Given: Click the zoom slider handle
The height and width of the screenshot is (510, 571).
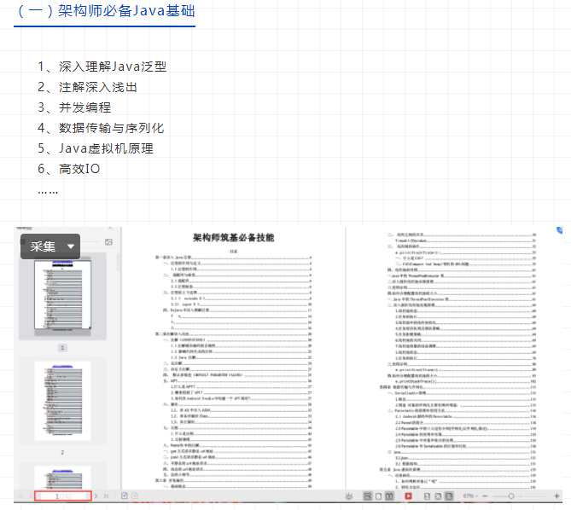Looking at the screenshot, I should tap(511, 496).
